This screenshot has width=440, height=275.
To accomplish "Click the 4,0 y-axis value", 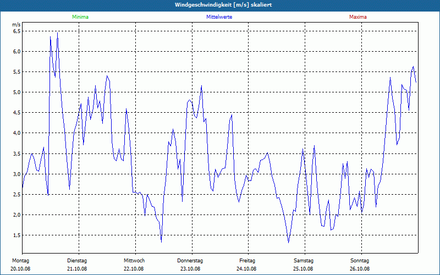I will [17, 133].
